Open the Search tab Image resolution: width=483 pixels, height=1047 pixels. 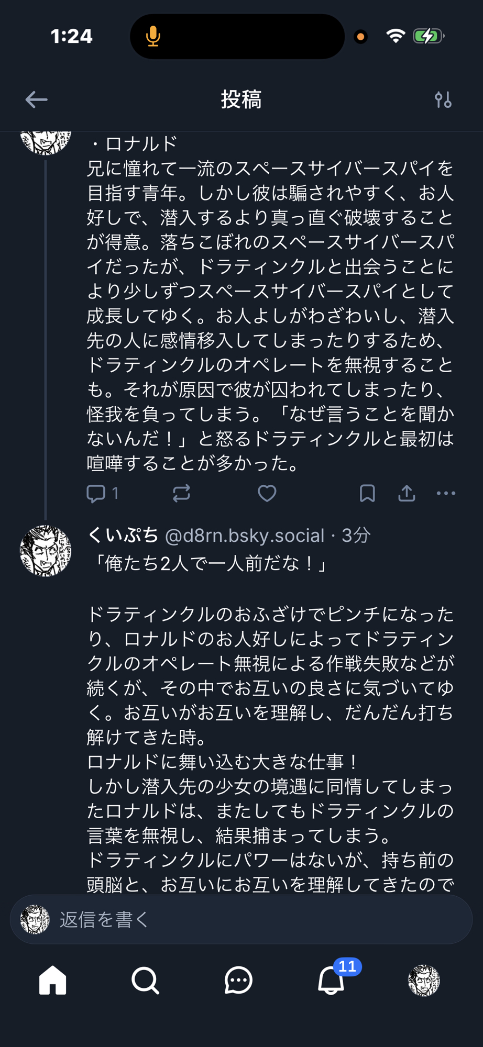pos(145,980)
